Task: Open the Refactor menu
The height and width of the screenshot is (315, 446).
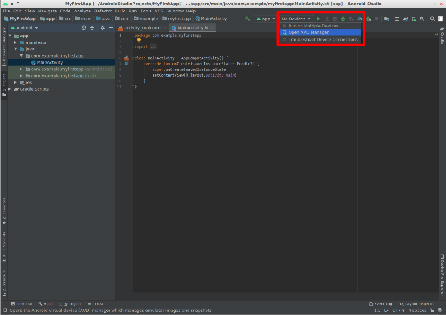Action: pos(103,11)
